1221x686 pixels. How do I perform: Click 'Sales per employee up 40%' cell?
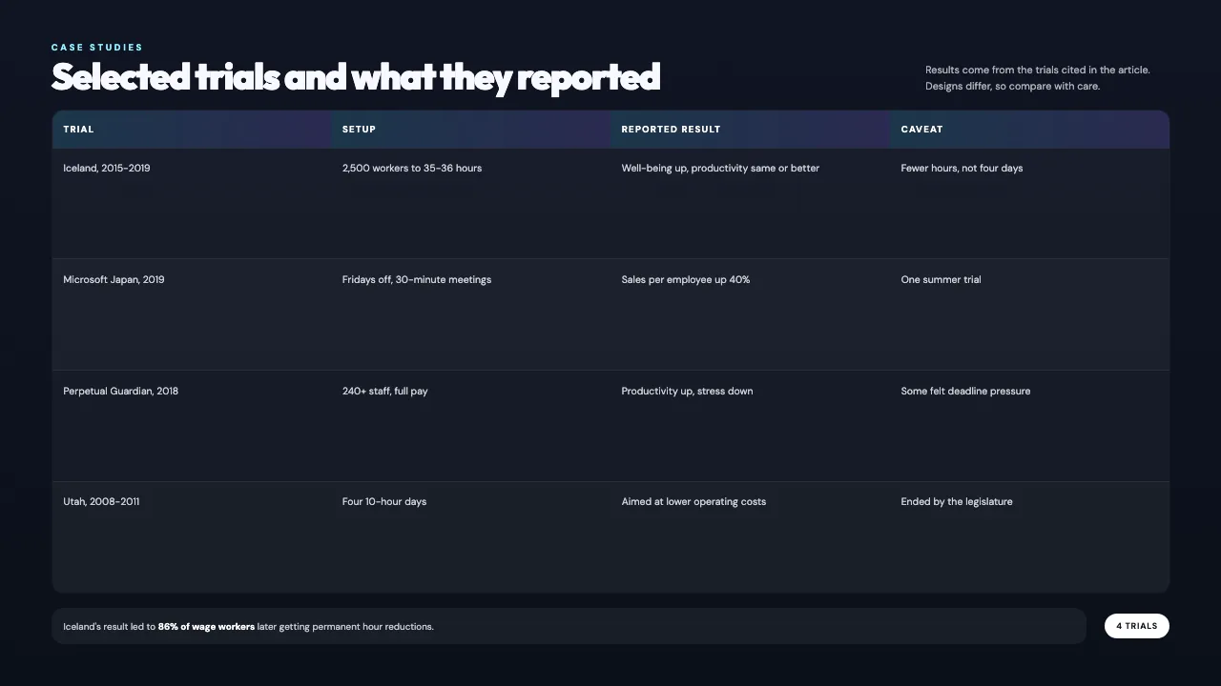coord(750,314)
